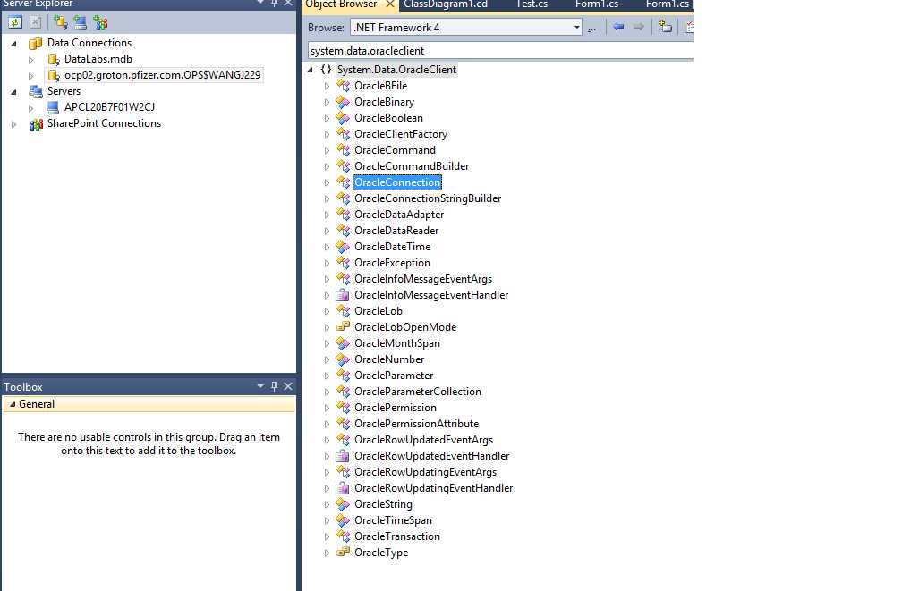
Task: Expand the DataLabs.mdb connection
Action: 31,59
